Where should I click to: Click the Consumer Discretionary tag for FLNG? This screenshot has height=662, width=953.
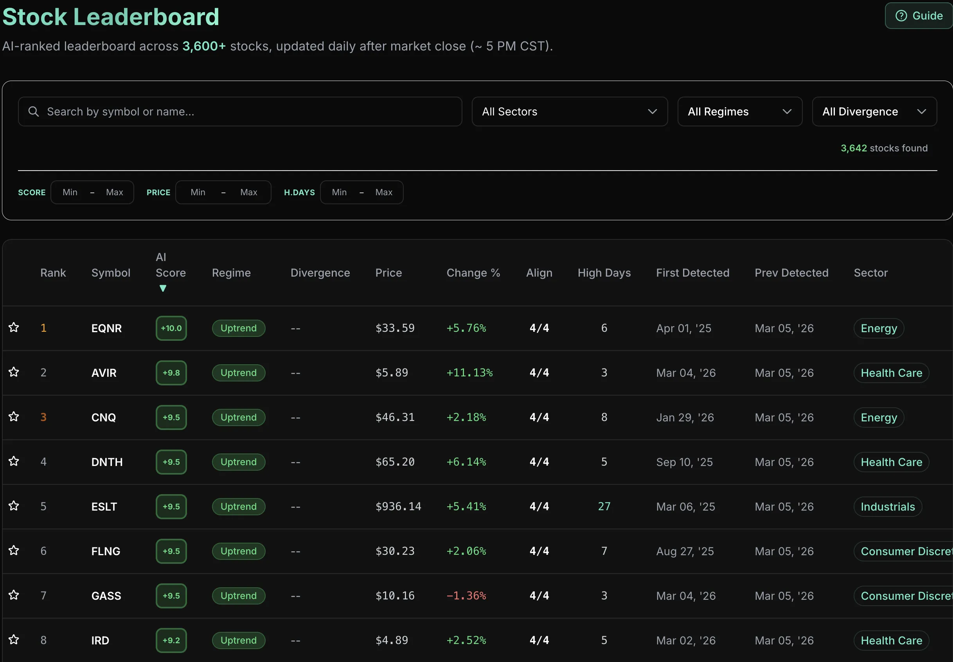click(903, 551)
